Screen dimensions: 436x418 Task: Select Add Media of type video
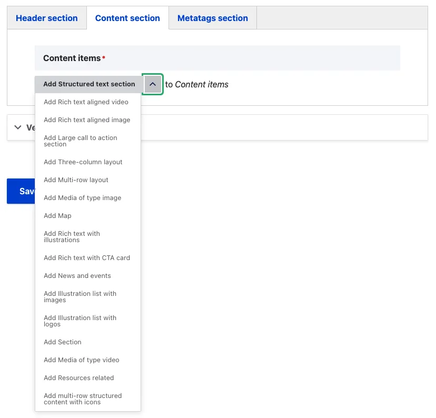pos(82,360)
